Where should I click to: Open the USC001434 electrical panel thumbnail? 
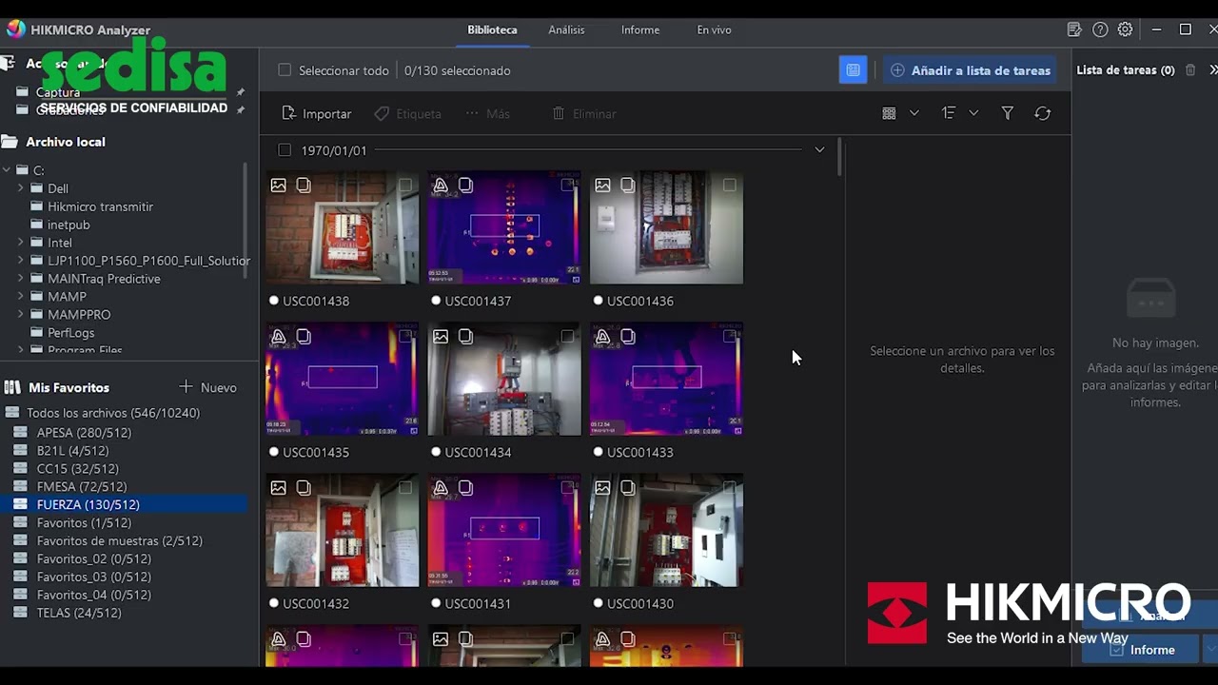[504, 379]
